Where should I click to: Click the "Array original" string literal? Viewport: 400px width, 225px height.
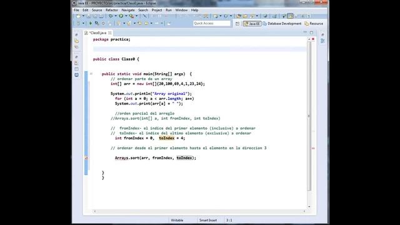pyautogui.click(x=169, y=94)
